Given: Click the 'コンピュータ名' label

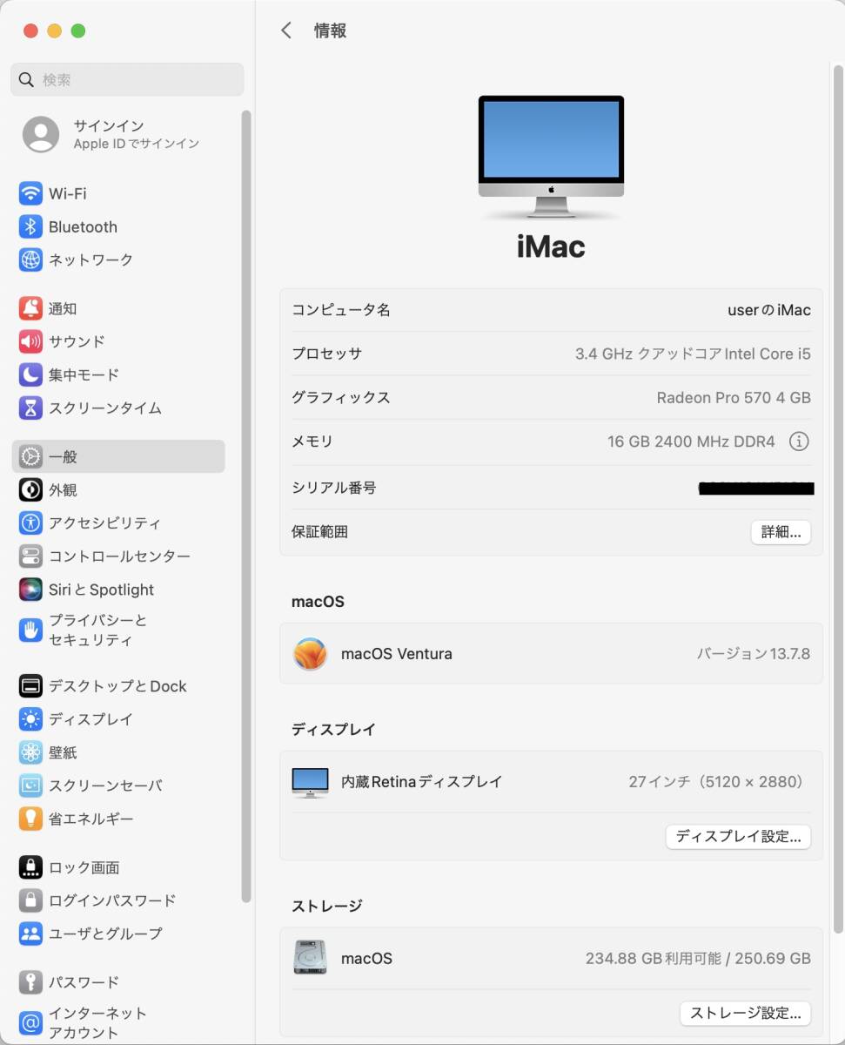Looking at the screenshot, I should 341,310.
